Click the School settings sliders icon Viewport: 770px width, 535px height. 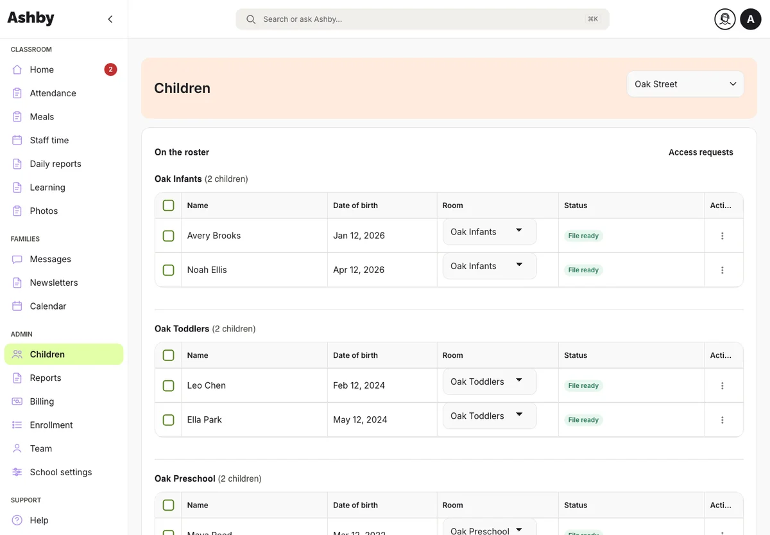pos(17,472)
